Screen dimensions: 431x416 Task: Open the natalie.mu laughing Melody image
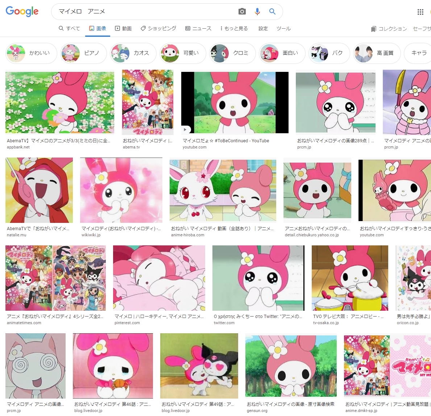39,190
